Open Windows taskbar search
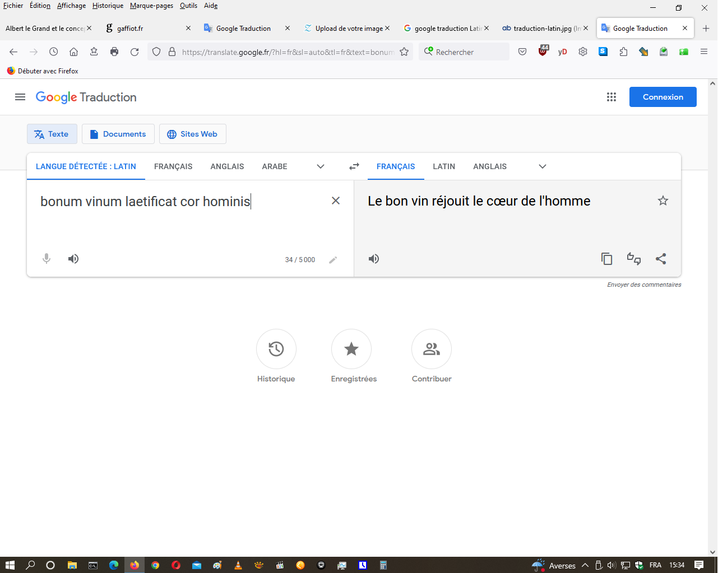Viewport: 718px width, 573px height. pos(30,565)
